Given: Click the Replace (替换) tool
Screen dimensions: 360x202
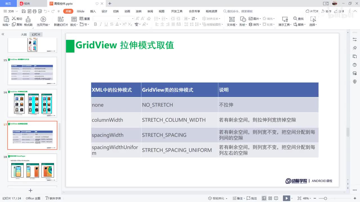Looking at the screenshot, I should [x=299, y=25].
